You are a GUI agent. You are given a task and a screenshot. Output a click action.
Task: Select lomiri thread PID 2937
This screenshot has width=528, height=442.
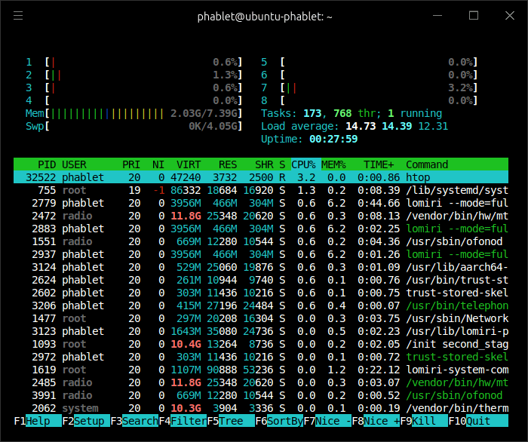[261, 254]
